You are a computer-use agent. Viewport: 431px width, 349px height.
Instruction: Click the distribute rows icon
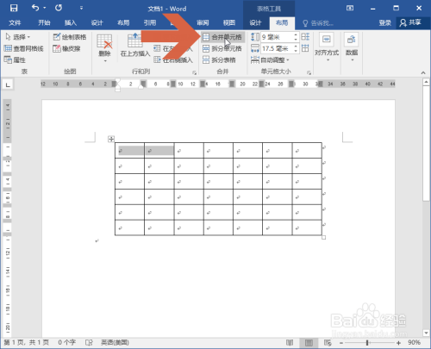pos(305,37)
